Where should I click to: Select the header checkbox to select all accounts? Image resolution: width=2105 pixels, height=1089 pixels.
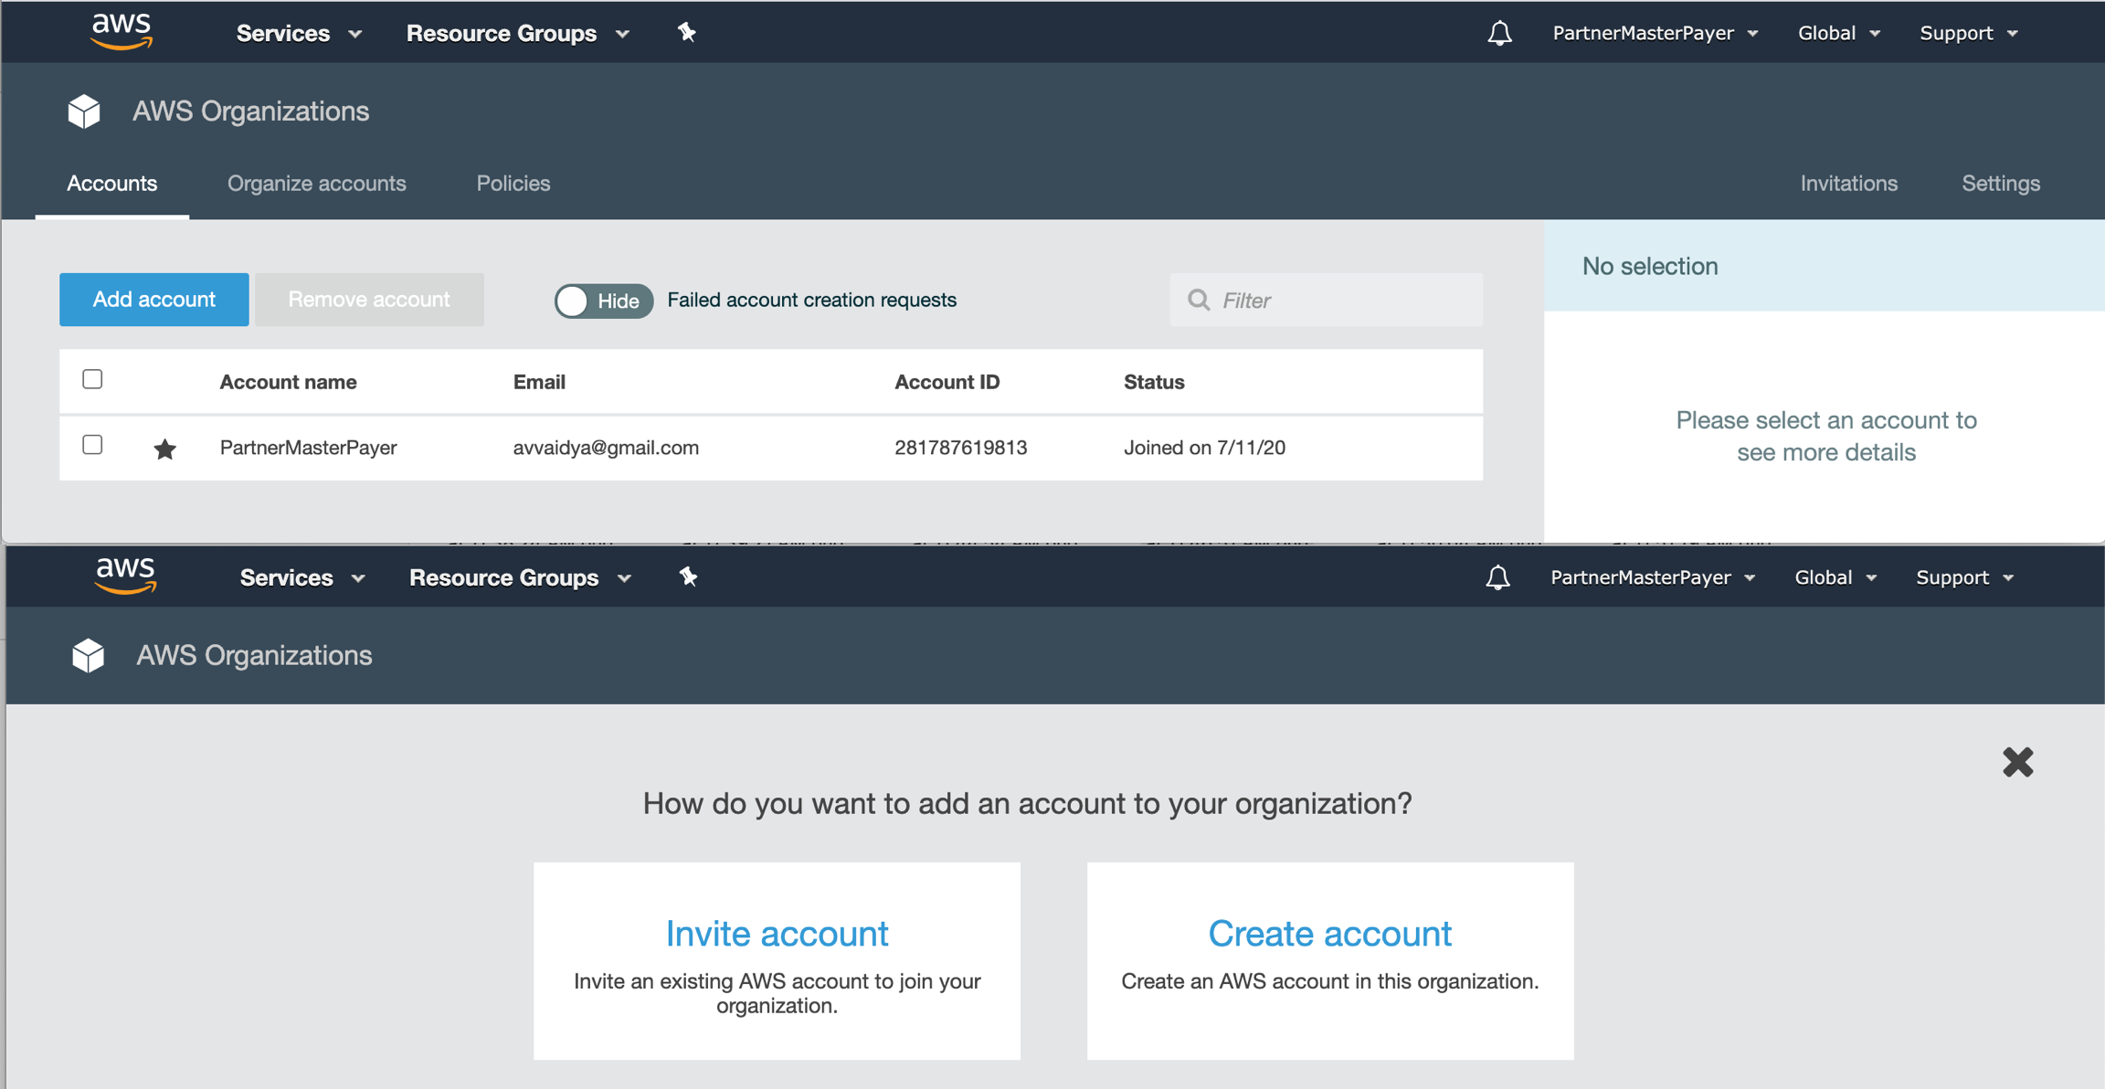pos(91,378)
